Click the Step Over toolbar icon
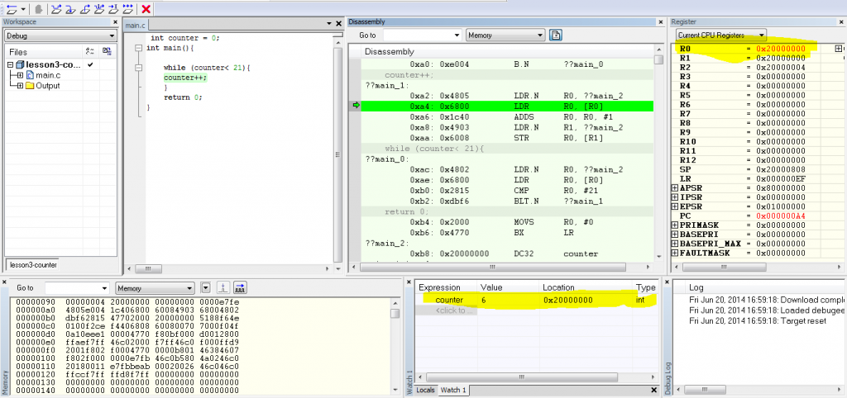Screen dimensions: 847x398 57,9
